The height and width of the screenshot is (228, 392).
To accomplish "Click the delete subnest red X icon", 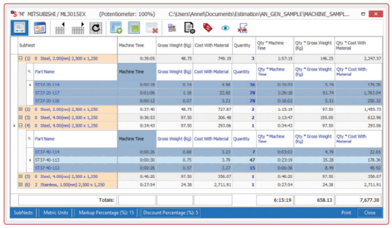I will [151, 28].
